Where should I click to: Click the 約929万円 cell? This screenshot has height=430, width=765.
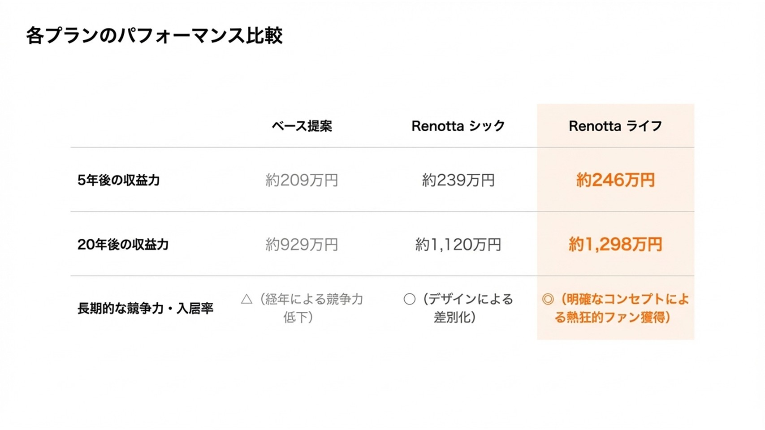(x=302, y=245)
